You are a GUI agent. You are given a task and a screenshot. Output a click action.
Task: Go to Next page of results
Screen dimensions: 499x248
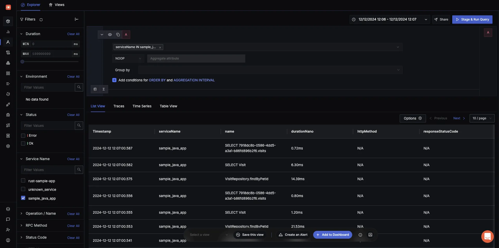tap(459, 118)
